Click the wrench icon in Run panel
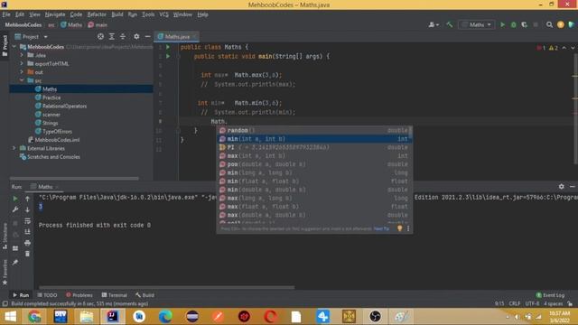This screenshot has width=578, height=325. pyautogui.click(x=15, y=209)
